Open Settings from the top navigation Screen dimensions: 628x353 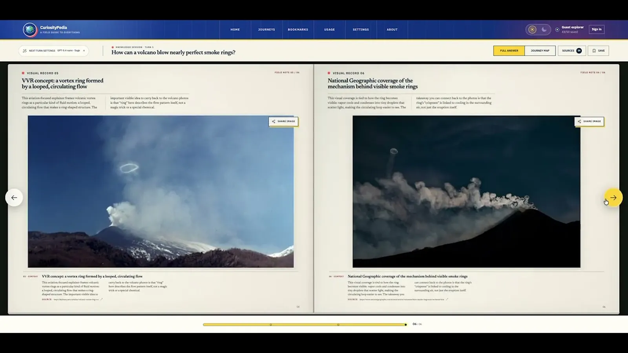click(361, 29)
